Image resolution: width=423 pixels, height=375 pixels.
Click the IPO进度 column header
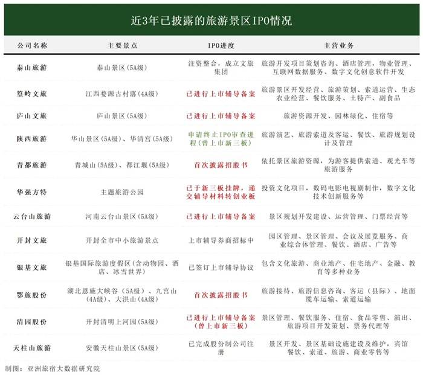pos(221,45)
